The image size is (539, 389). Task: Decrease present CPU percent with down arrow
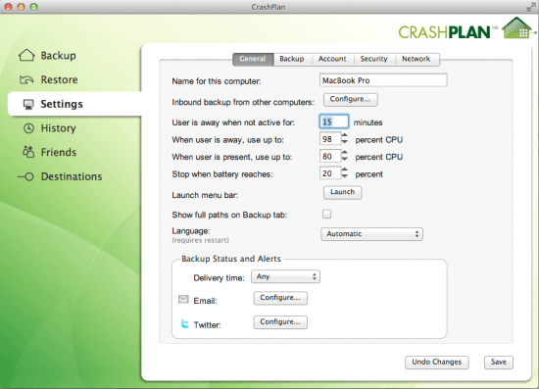(344, 159)
